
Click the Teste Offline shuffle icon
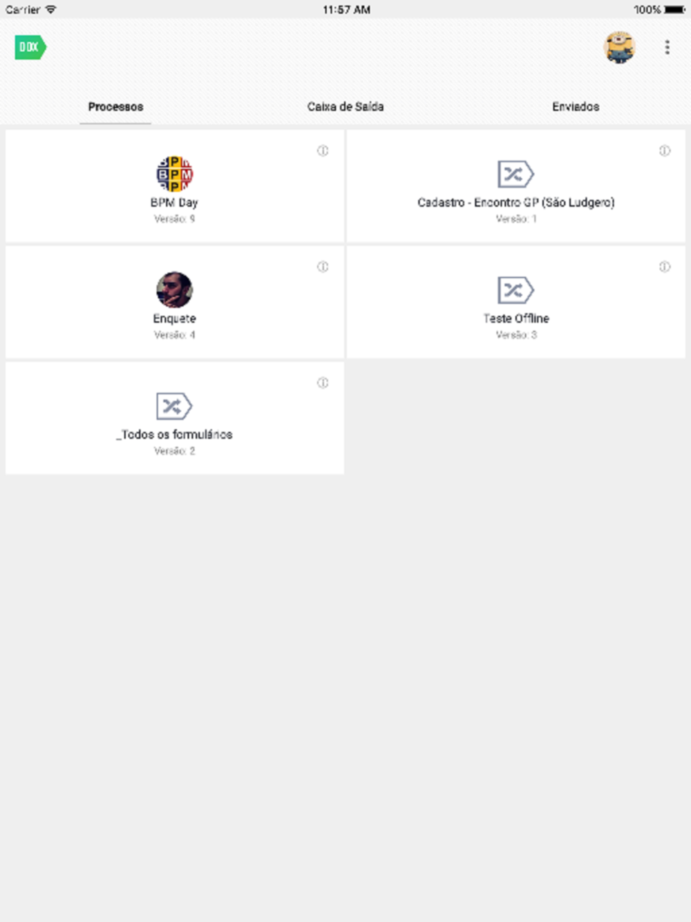(515, 290)
